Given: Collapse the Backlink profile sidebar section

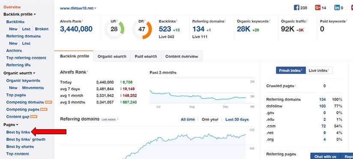Looking at the screenshot, I should point(20,14).
